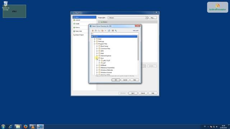Image resolution: width=230 pixels, height=129 pixels.
Task: Expand the Boot Camp folder
Action: pyautogui.click(x=97, y=46)
